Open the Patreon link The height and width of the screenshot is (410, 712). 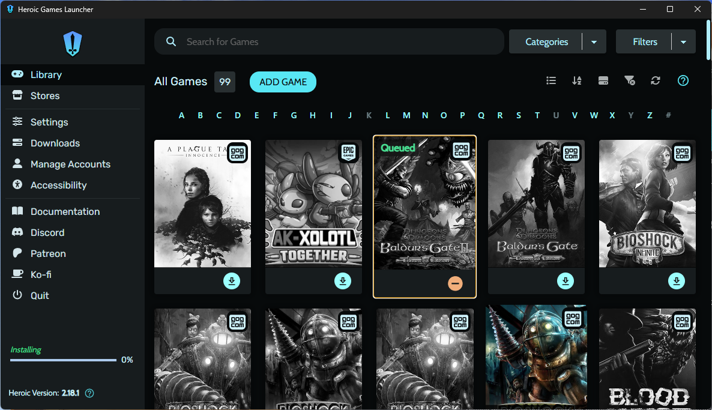pyautogui.click(x=73, y=253)
